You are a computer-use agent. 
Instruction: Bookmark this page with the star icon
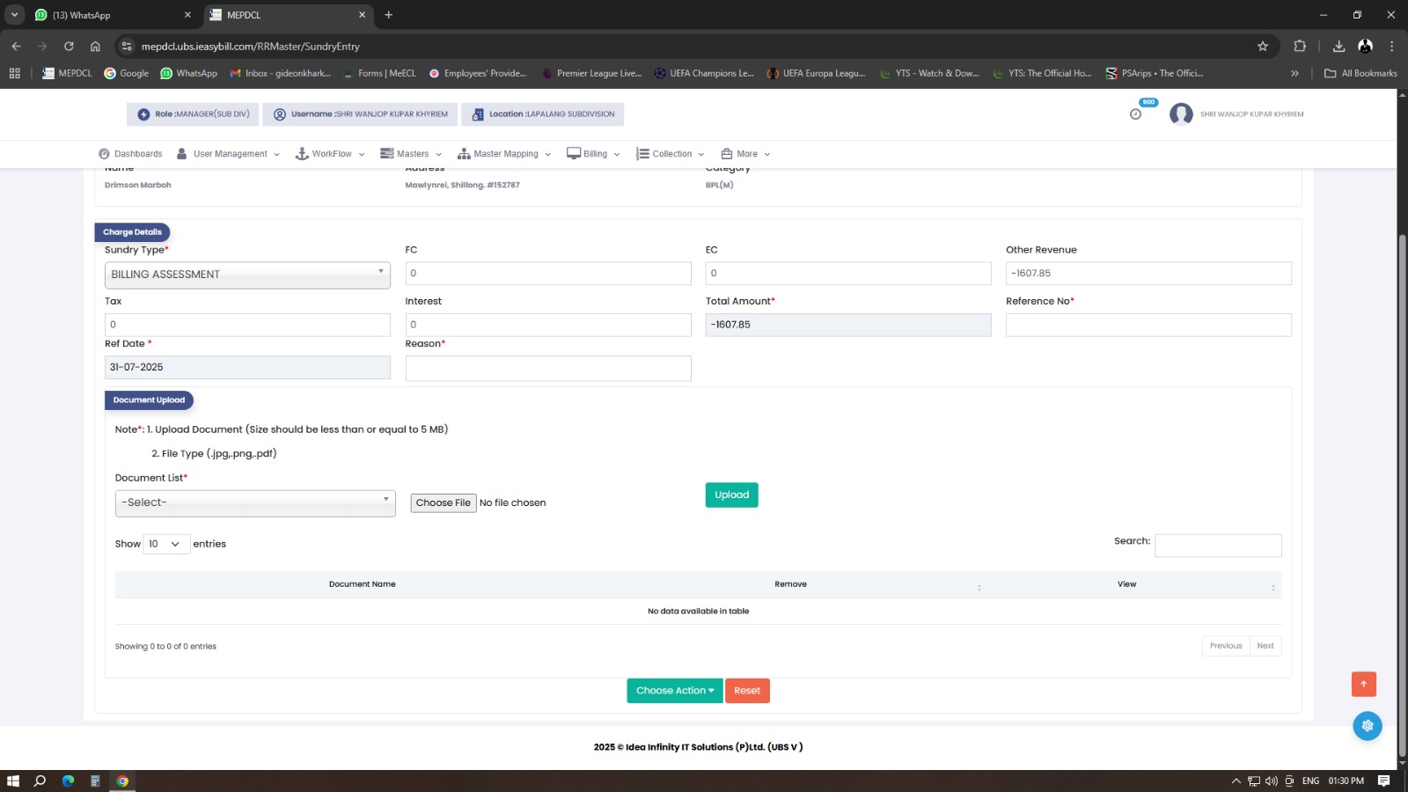(x=1263, y=47)
